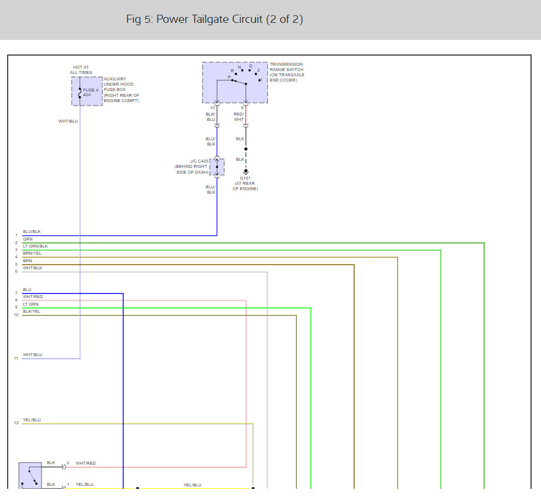The width and height of the screenshot is (541, 497).
Task: Click the WHT/BLK wire label at line 6
Action: pos(32,268)
